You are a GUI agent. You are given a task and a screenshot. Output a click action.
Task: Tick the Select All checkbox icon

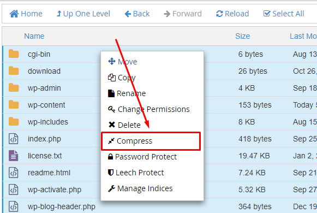coord(267,14)
